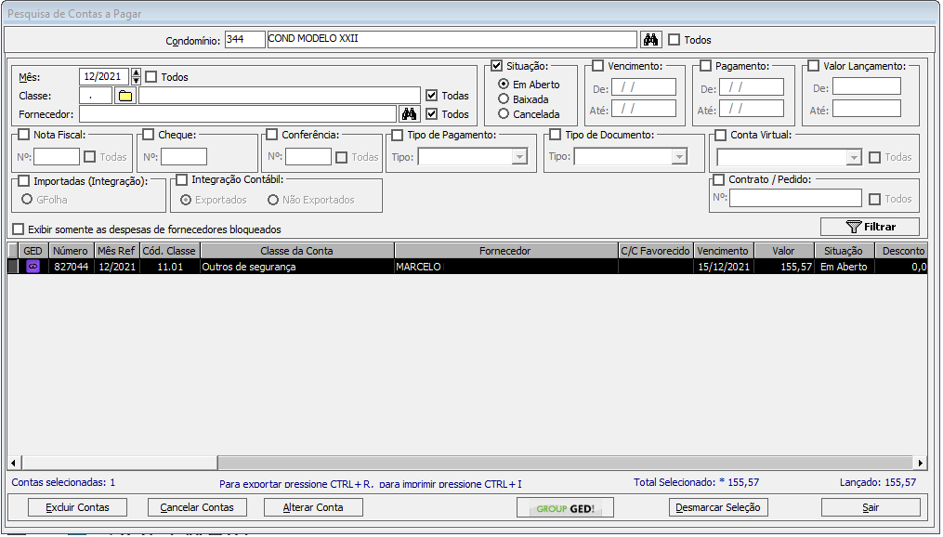Enable the Pagamento filter checkbox
This screenshot has height=537, width=943.
[x=706, y=66]
